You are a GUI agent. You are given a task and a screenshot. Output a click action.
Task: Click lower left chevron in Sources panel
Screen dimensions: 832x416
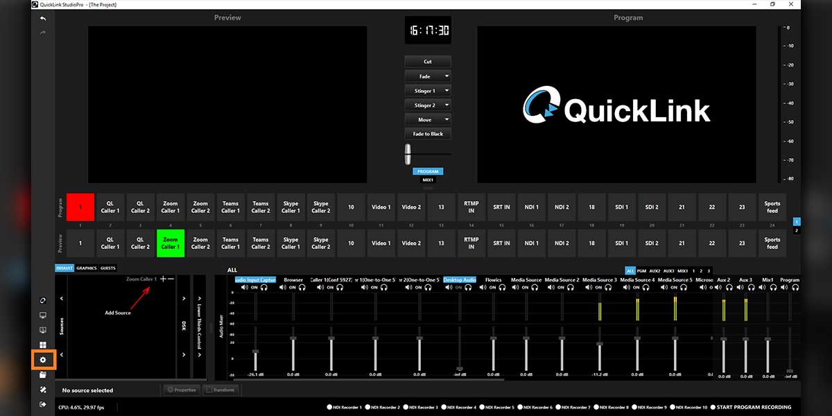(61, 355)
